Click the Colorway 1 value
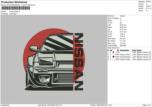The height and width of the screenshot is (107, 152). pos(13,14)
